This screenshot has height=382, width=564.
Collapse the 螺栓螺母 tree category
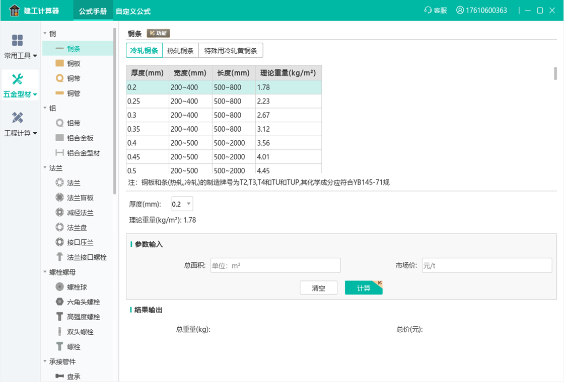click(x=45, y=272)
